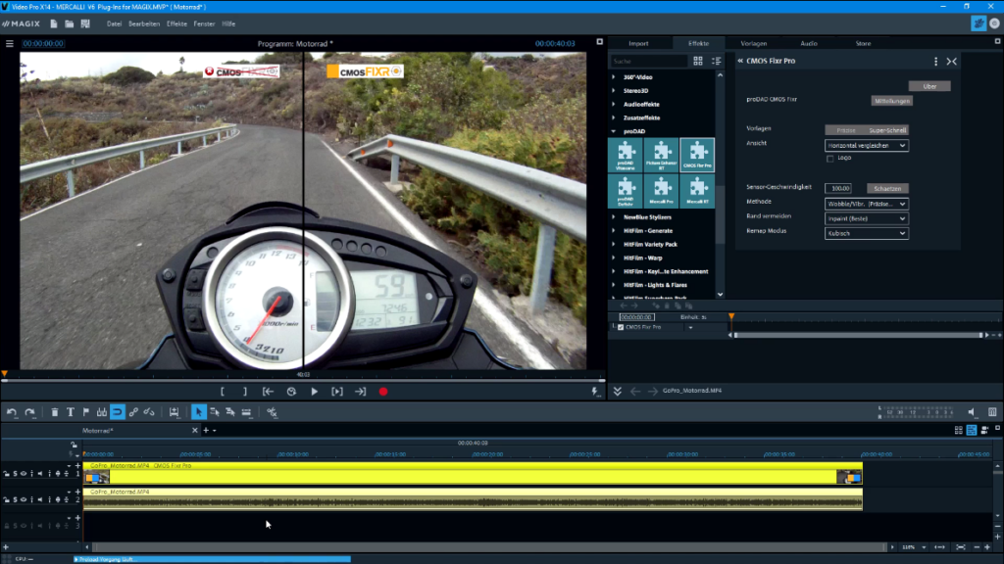Collapse the CMOS Fixr Pro panel arrows

tap(951, 62)
